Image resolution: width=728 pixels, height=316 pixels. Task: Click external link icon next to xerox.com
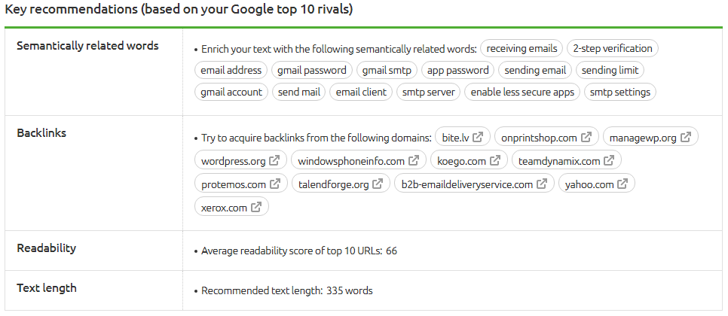click(x=255, y=207)
